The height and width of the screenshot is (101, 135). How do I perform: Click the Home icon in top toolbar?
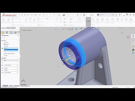pos(47,15)
